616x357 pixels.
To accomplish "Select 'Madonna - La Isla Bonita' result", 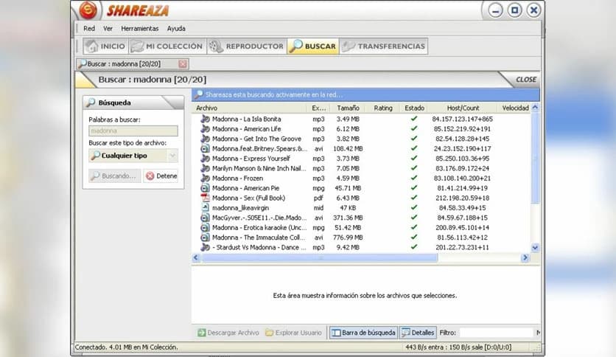I will point(246,119).
